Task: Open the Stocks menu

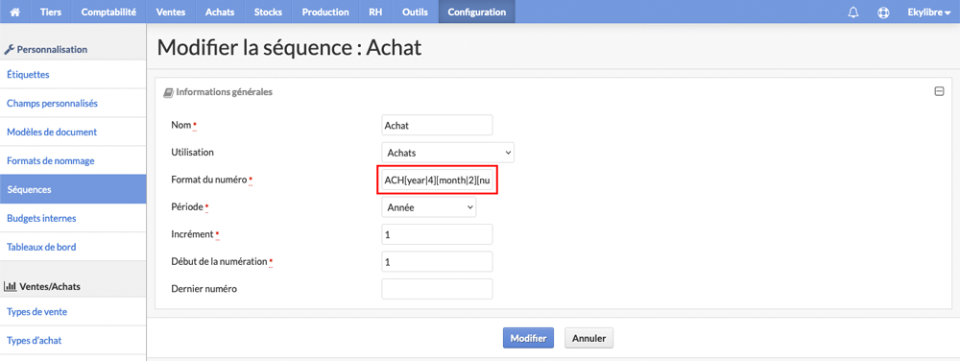Action: pyautogui.click(x=269, y=12)
